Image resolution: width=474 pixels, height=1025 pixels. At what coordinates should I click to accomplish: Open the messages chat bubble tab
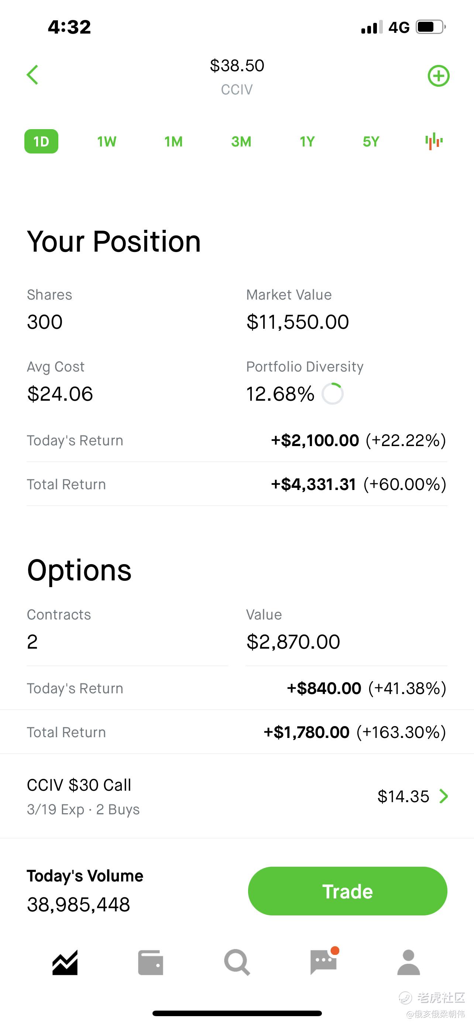(324, 961)
